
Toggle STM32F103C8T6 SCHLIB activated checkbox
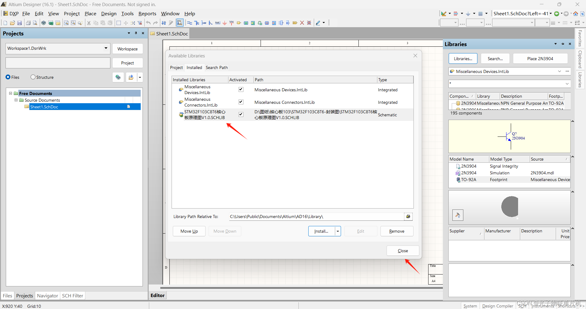[241, 115]
